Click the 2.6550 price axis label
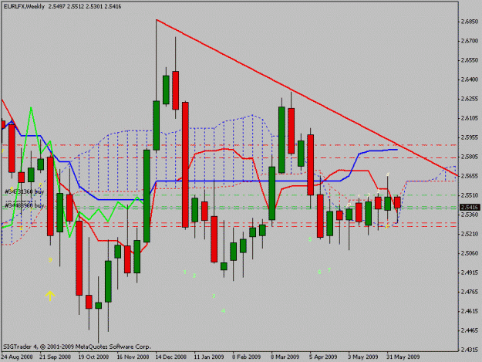482x362 pixels. pos(470,60)
